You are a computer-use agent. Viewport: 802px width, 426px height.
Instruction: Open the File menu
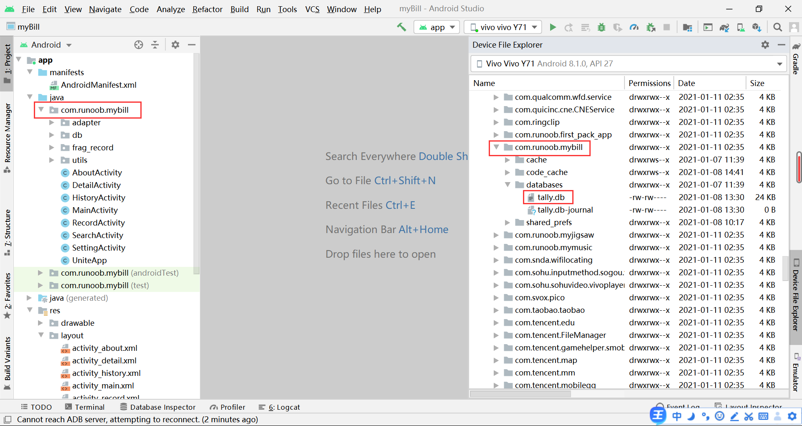(28, 9)
